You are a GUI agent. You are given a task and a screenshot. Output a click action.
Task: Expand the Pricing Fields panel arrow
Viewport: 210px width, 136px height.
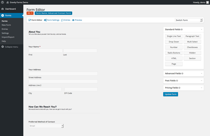[202, 88]
